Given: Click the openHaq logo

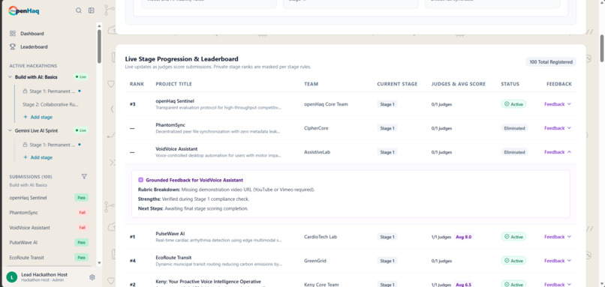Looking at the screenshot, I should coord(24,10).
